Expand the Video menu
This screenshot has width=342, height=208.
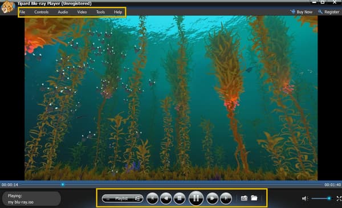pyautogui.click(x=82, y=12)
